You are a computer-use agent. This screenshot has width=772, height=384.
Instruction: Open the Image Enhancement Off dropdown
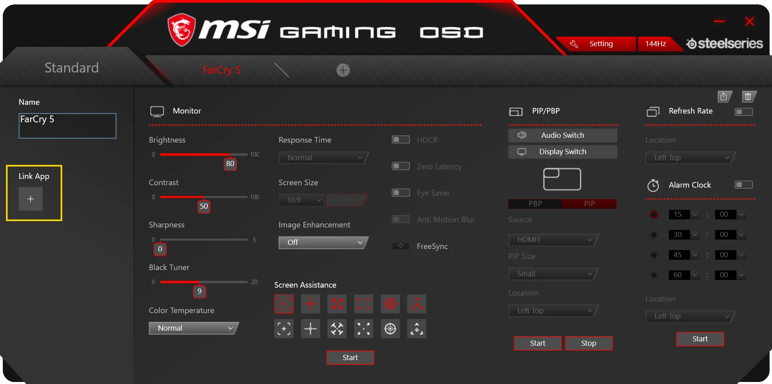coord(323,243)
